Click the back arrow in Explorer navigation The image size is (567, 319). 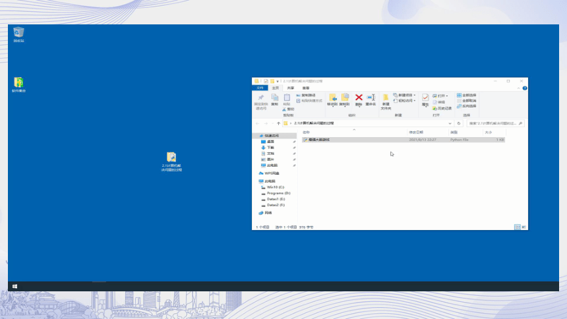point(258,124)
